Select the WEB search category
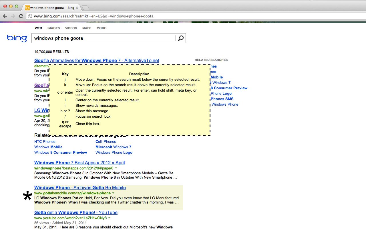This screenshot has width=366, height=229. 38,28
